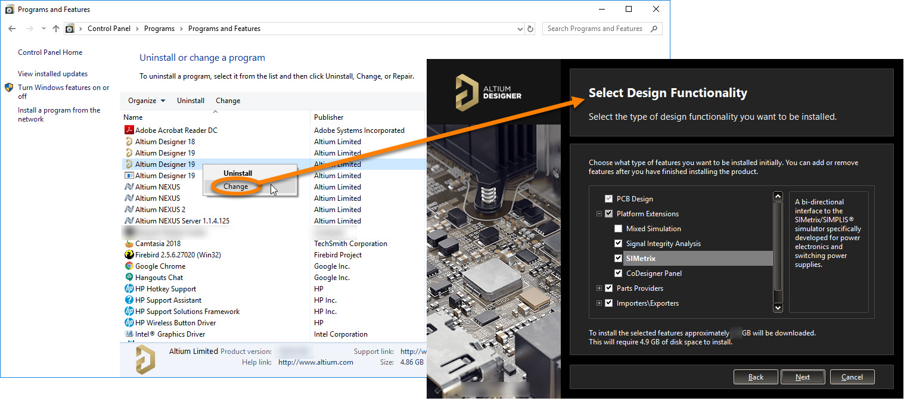
Task: Click the Altium Designer 18 icon
Action: [x=129, y=142]
